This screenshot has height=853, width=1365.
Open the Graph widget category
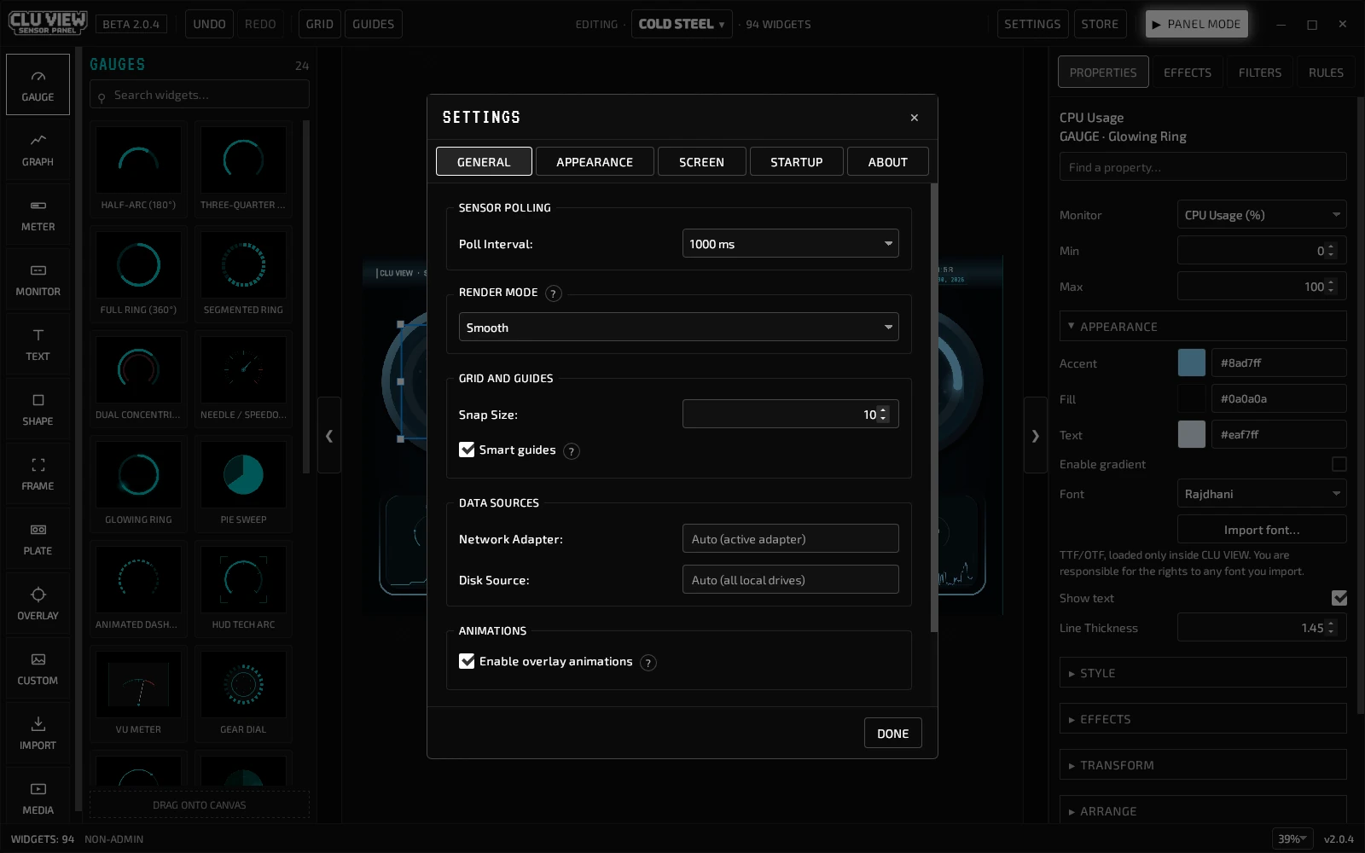click(x=38, y=149)
